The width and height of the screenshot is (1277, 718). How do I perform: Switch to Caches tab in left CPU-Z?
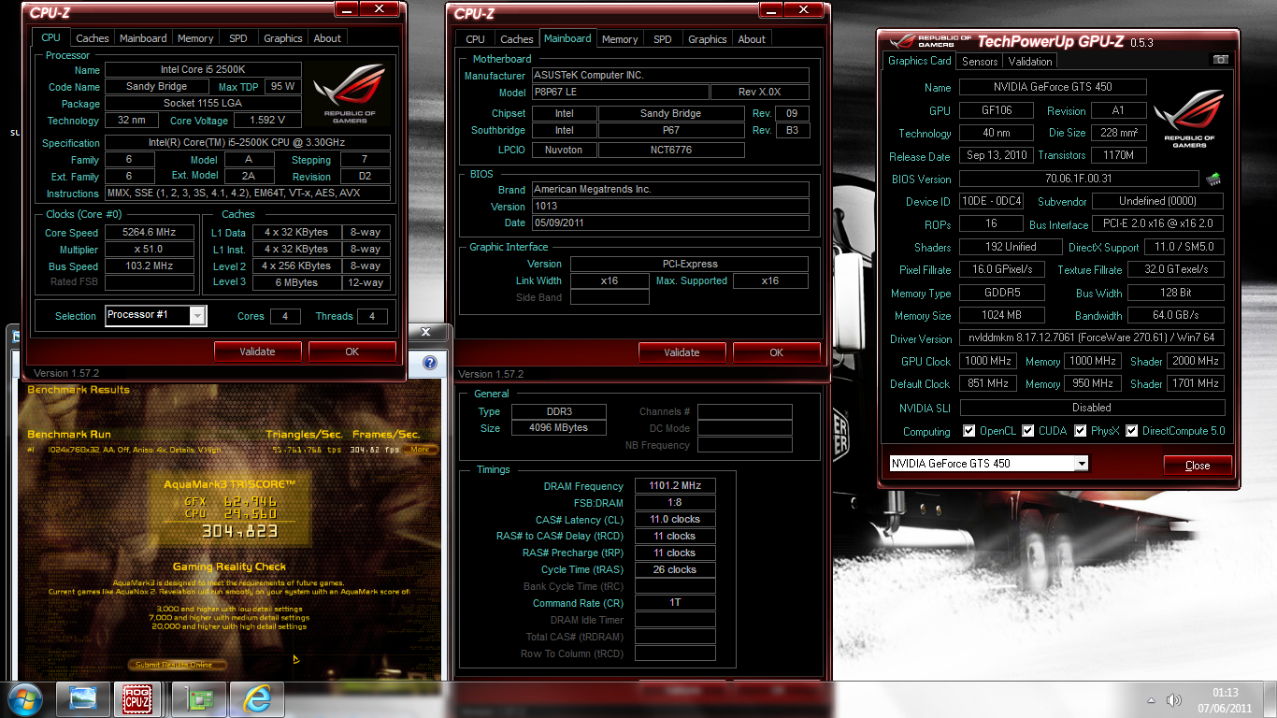[93, 38]
